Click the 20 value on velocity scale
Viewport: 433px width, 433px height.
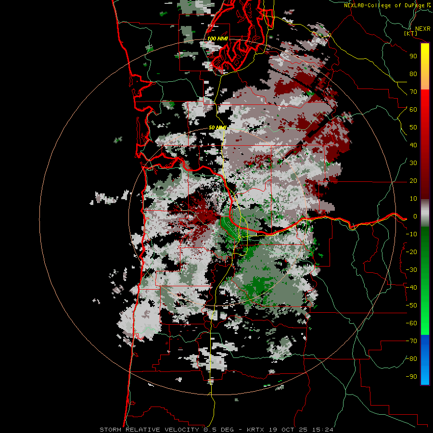tap(413, 180)
